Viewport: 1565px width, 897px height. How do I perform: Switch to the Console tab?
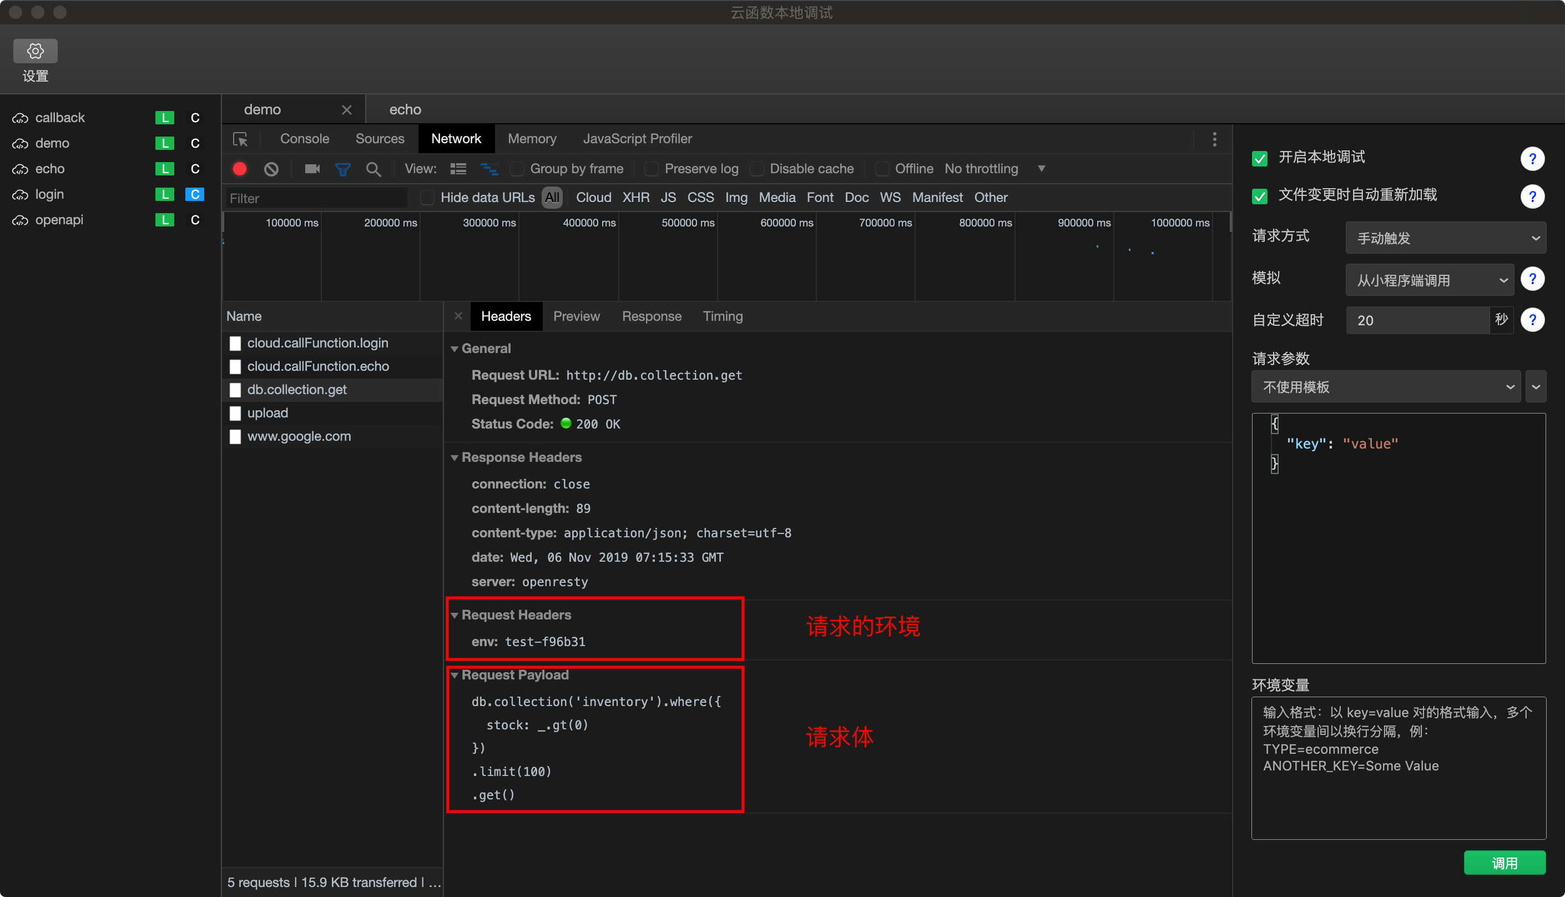tap(304, 139)
